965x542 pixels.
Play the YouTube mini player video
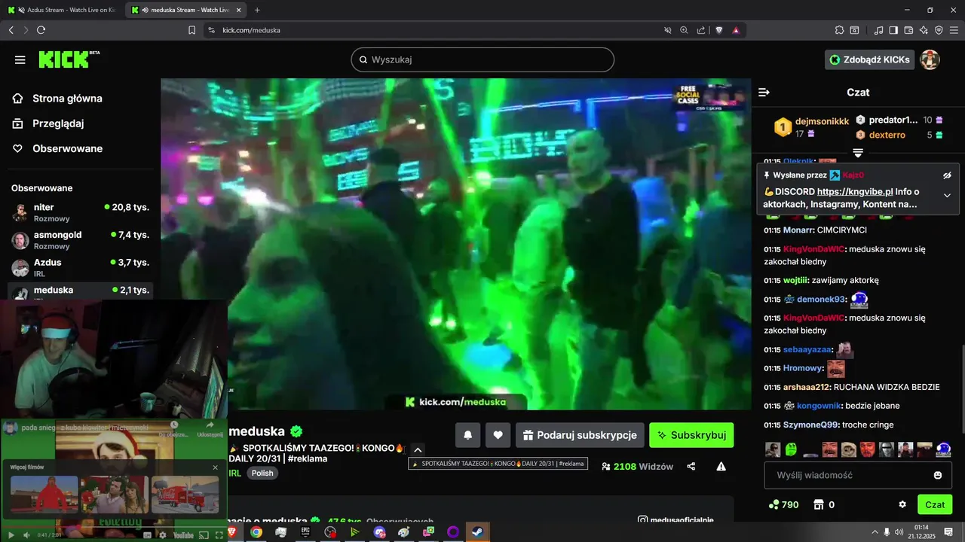(x=11, y=535)
